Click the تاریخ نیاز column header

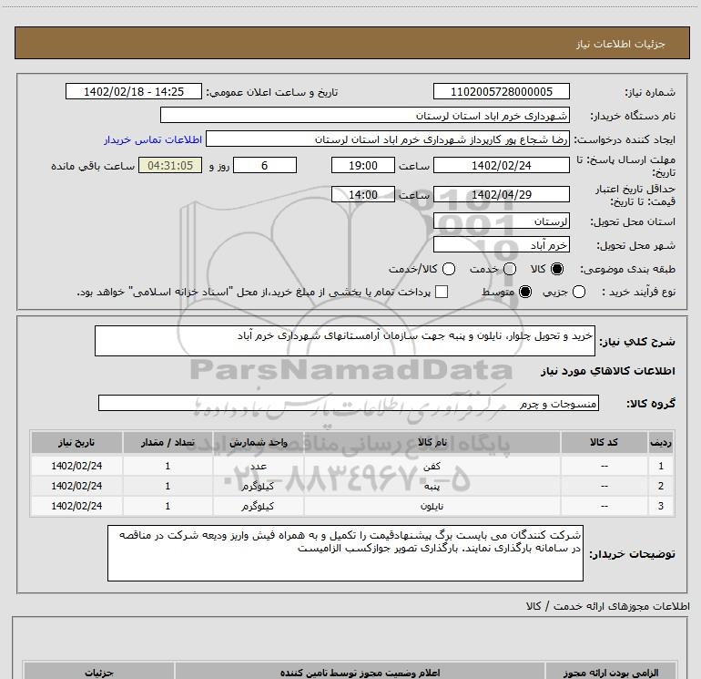point(76,442)
